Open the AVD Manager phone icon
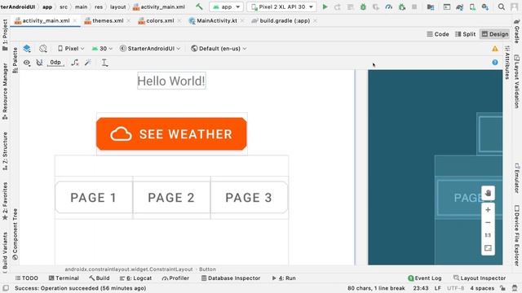 pos(472,7)
